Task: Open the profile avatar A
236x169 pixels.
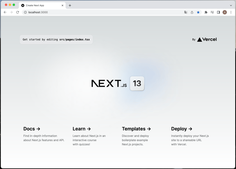Action: click(225, 12)
